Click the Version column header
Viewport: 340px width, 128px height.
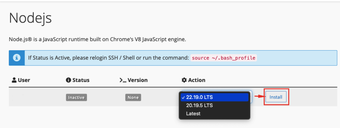pyautogui.click(x=133, y=80)
